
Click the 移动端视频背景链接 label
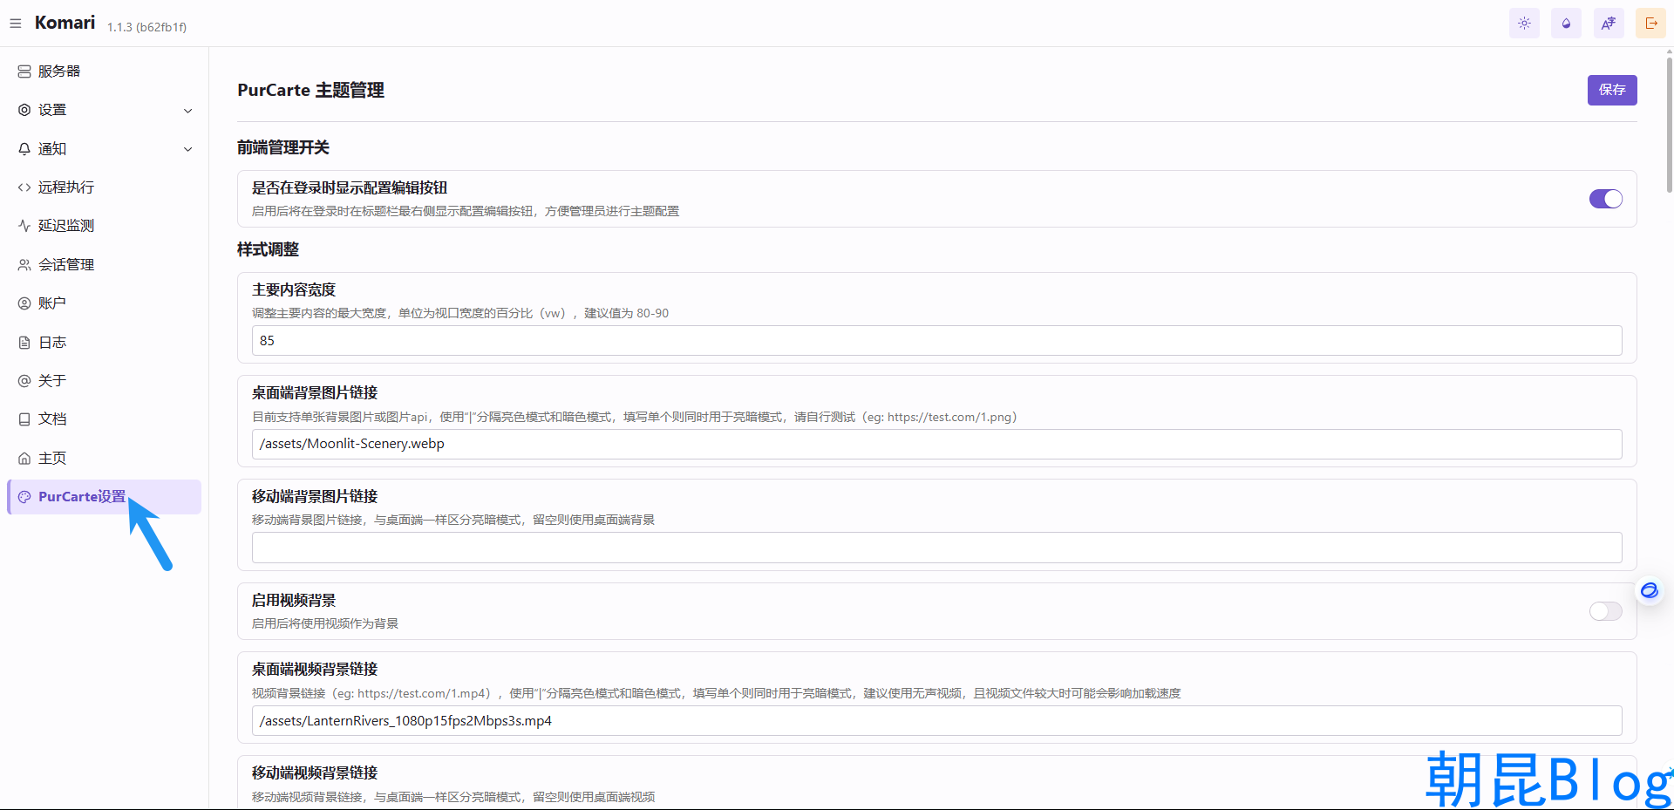(315, 773)
